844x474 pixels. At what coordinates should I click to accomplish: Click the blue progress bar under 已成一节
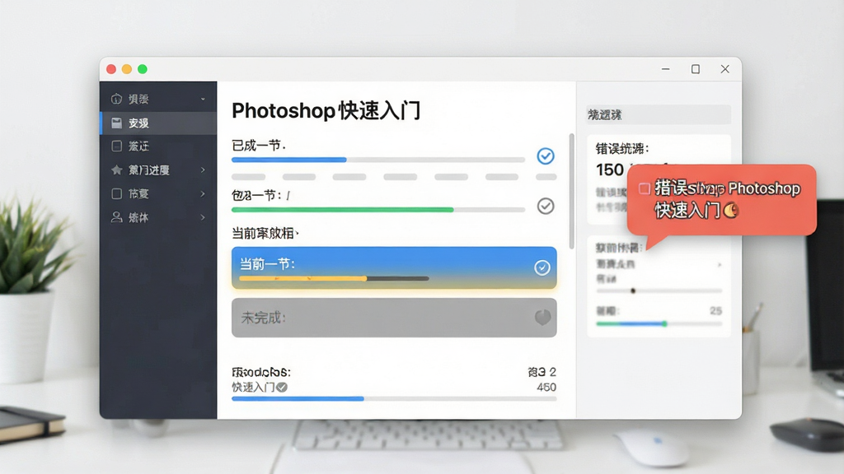(x=377, y=160)
